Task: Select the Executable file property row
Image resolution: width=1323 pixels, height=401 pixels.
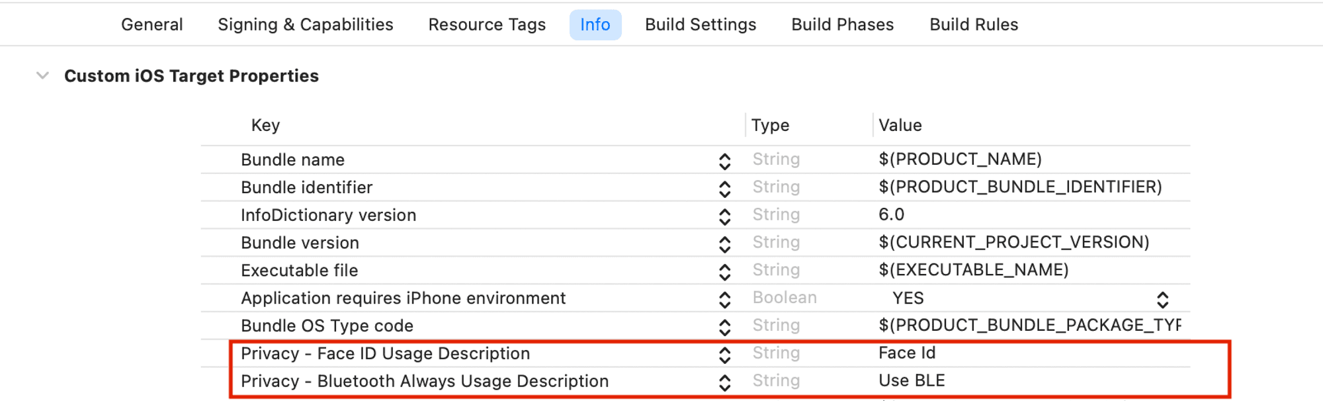Action: click(x=299, y=270)
